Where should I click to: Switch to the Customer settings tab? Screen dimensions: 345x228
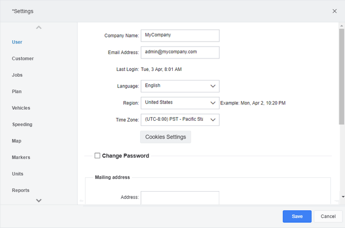pos(23,58)
